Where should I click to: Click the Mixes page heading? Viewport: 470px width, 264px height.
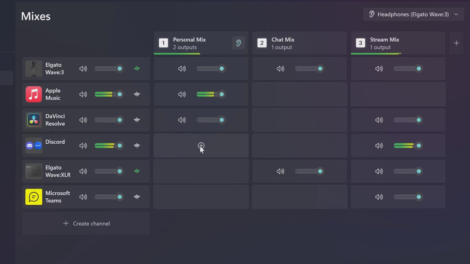pyautogui.click(x=36, y=16)
